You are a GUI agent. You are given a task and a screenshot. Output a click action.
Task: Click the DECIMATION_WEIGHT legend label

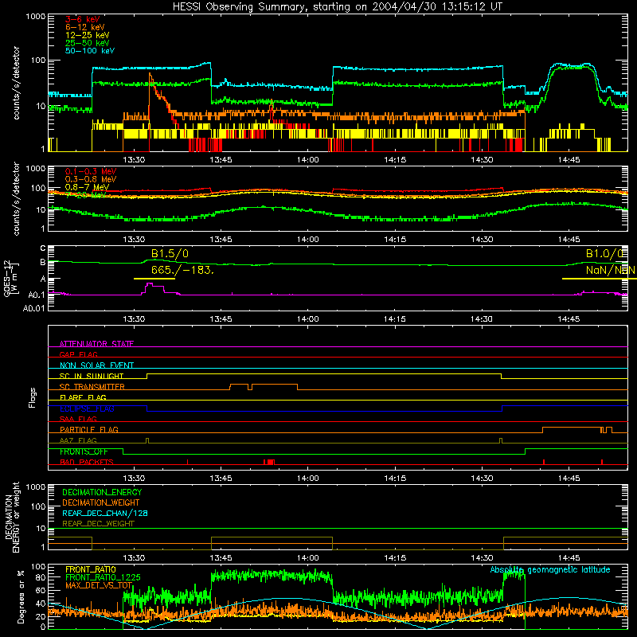point(101,503)
